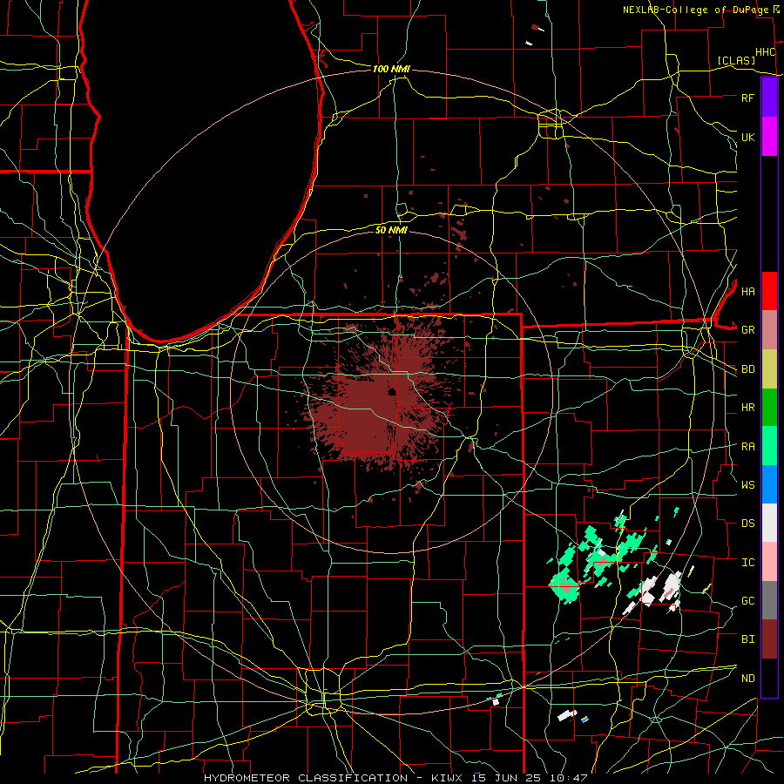Click the "NEXLAB-College of DuPage" credit text
Viewport: 784px width, 784px height.
[x=695, y=10]
